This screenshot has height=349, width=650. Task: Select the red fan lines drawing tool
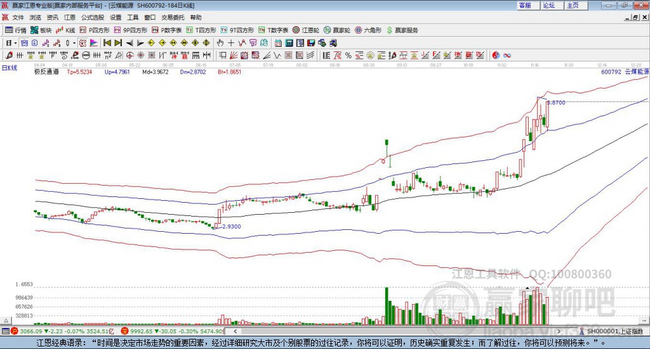(234, 55)
